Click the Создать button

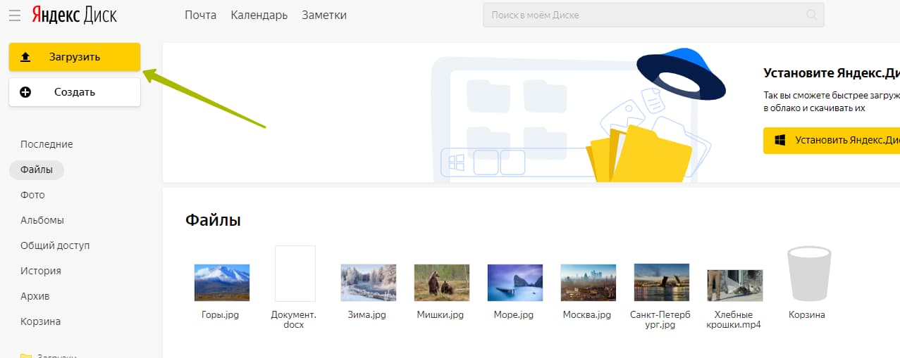pos(75,92)
